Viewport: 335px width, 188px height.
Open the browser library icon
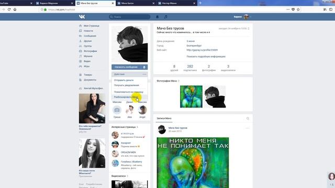325,9
